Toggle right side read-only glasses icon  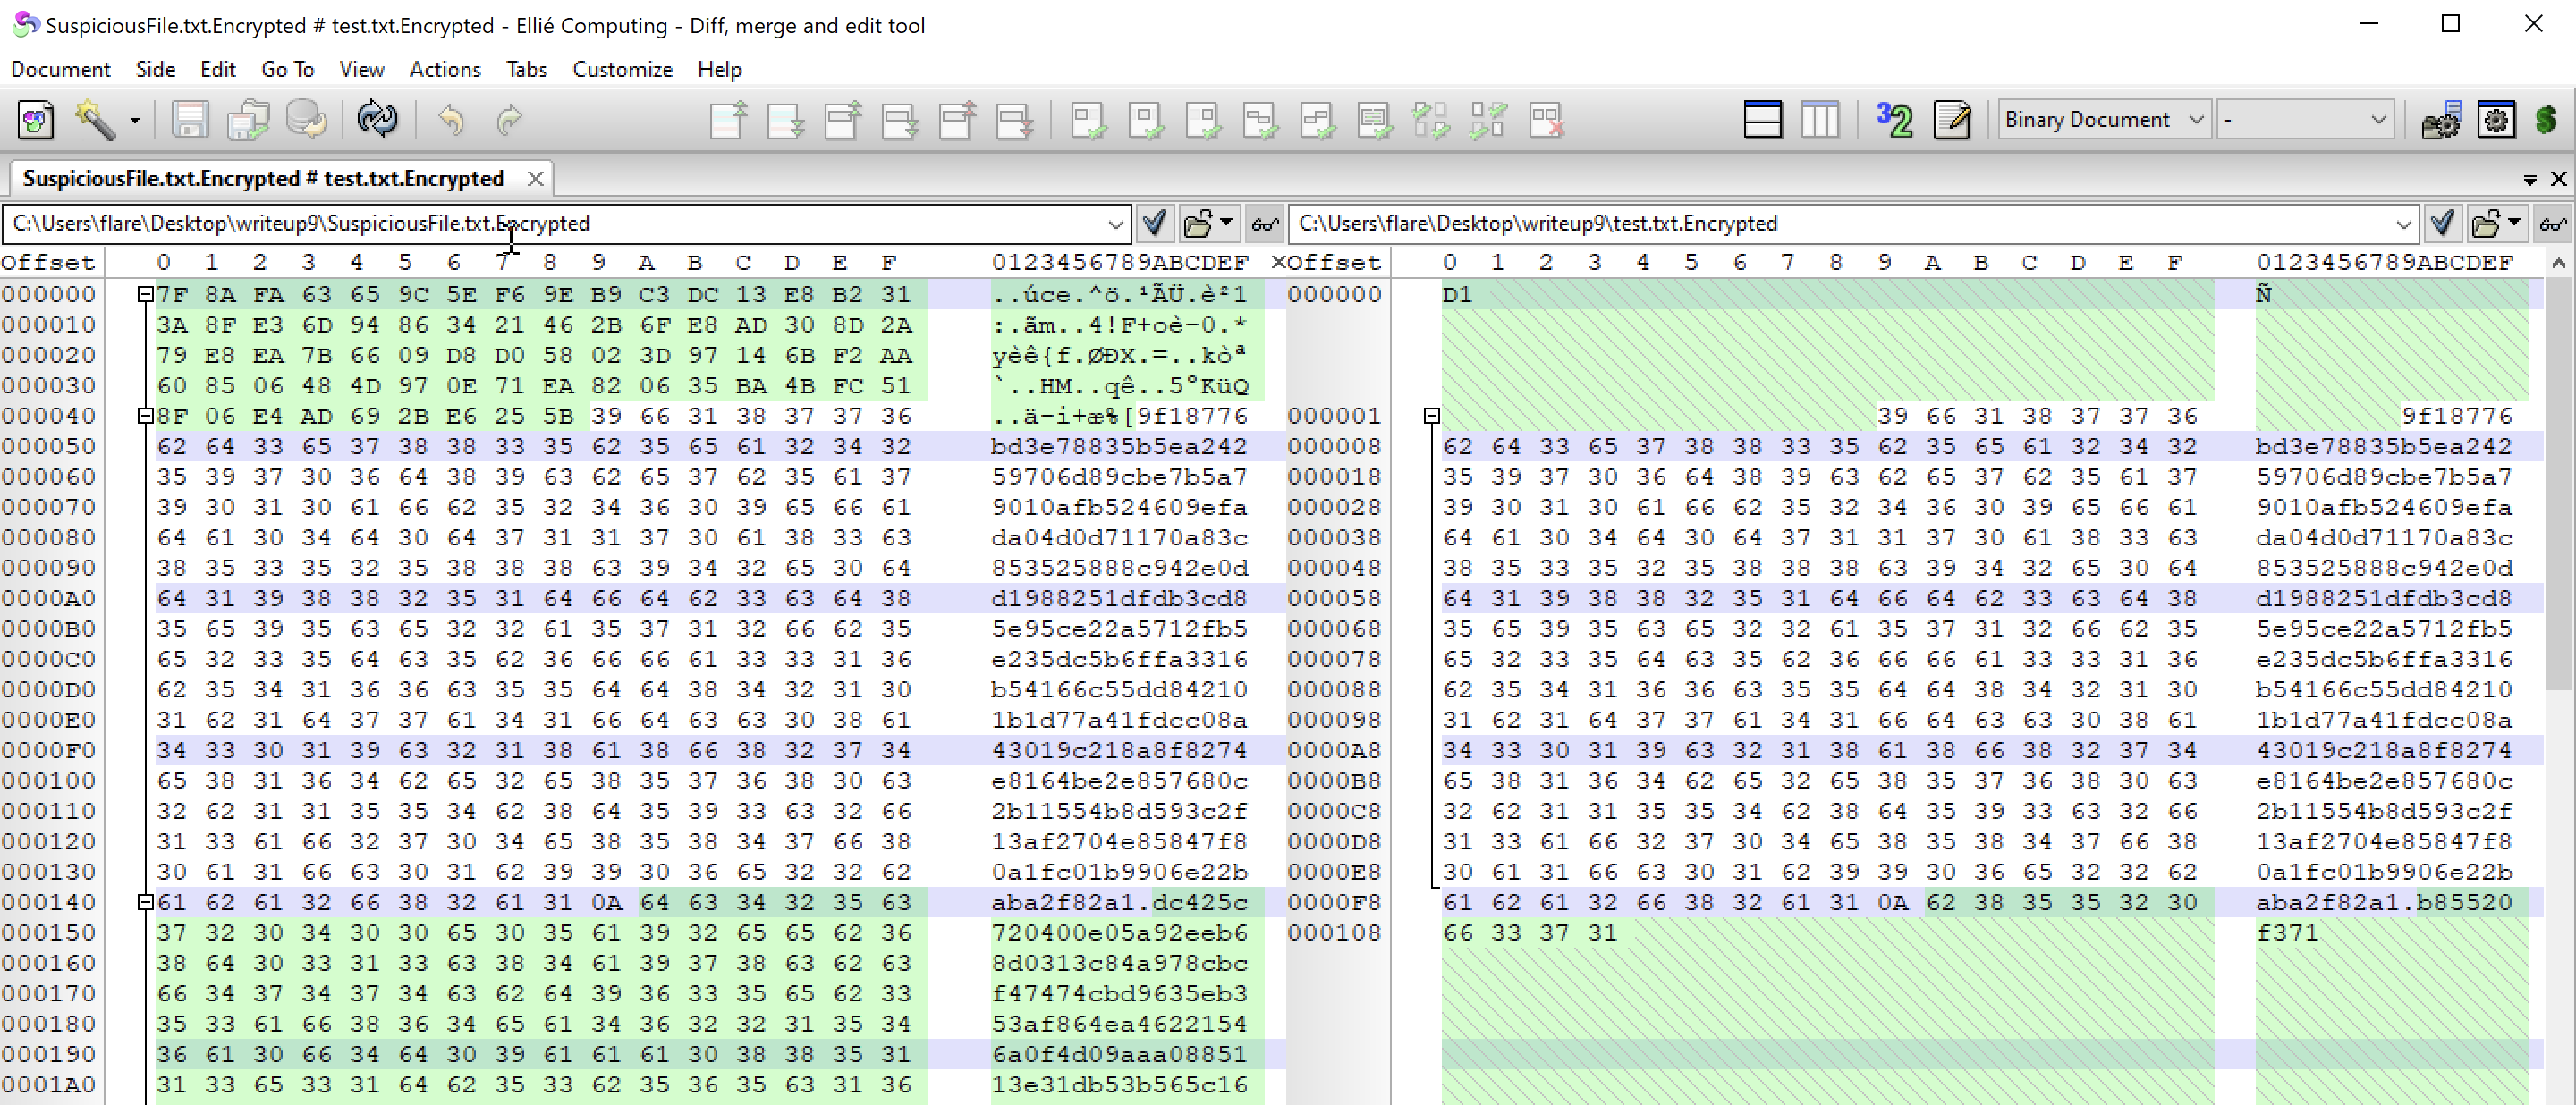click(2553, 224)
